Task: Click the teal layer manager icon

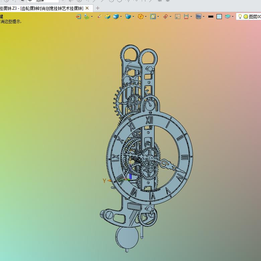Action: [228, 16]
